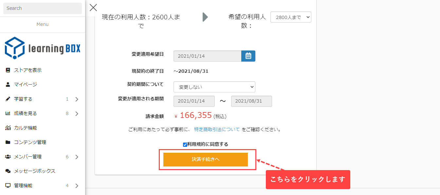Close the panel with the X icon

[x=93, y=8]
